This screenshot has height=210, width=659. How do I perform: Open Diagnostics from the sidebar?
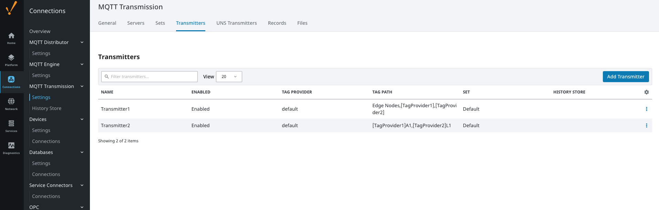coord(11,148)
